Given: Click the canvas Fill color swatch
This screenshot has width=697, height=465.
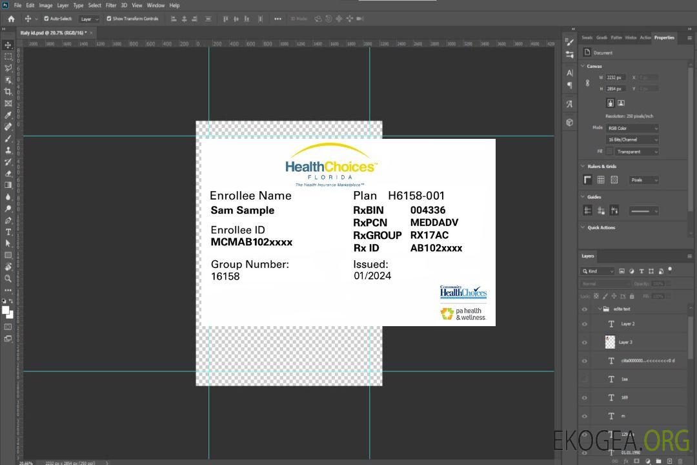Looking at the screenshot, I should [x=609, y=152].
